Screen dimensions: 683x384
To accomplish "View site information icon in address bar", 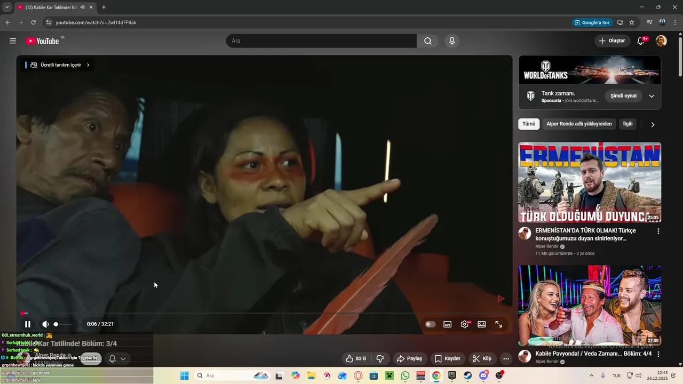I will pos(49,22).
